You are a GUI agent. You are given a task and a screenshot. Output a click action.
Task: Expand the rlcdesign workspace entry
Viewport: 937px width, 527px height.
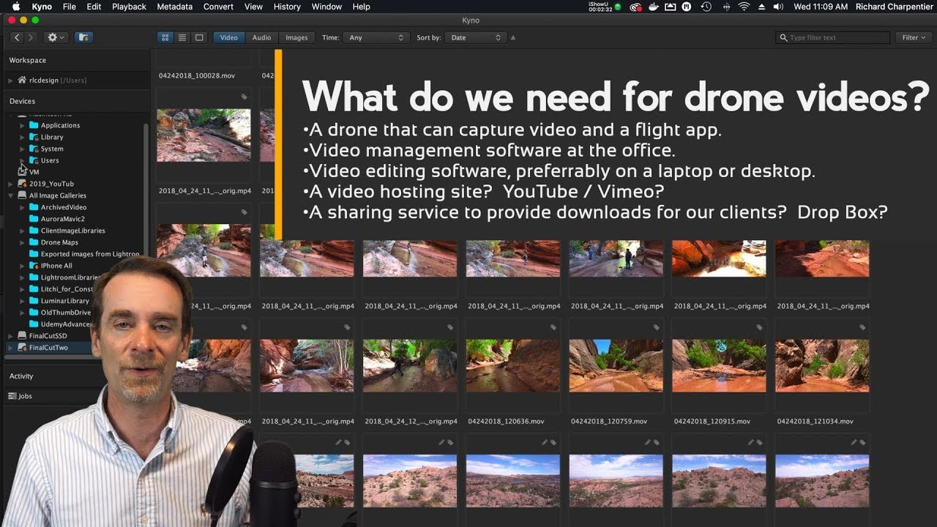pyautogui.click(x=11, y=81)
